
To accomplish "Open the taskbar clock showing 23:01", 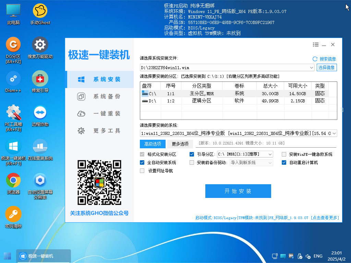I will pos(337,256).
